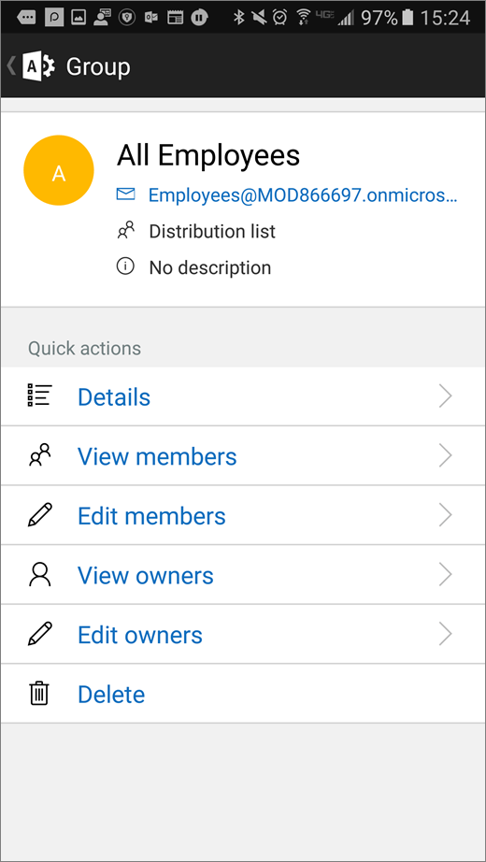Tap the chevron on Edit members row
This screenshot has height=862, width=486.
coord(446,515)
